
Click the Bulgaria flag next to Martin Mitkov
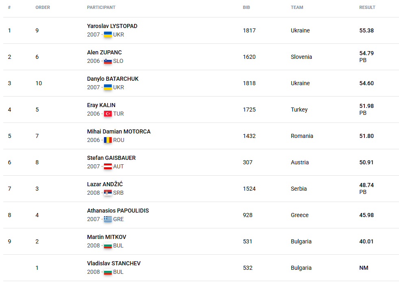(108, 245)
